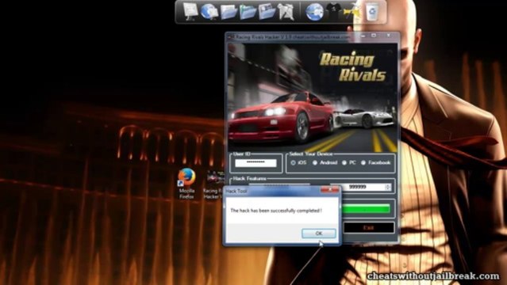Click 'The hack has been successfully completed' message
The image size is (507, 285).
click(x=276, y=211)
